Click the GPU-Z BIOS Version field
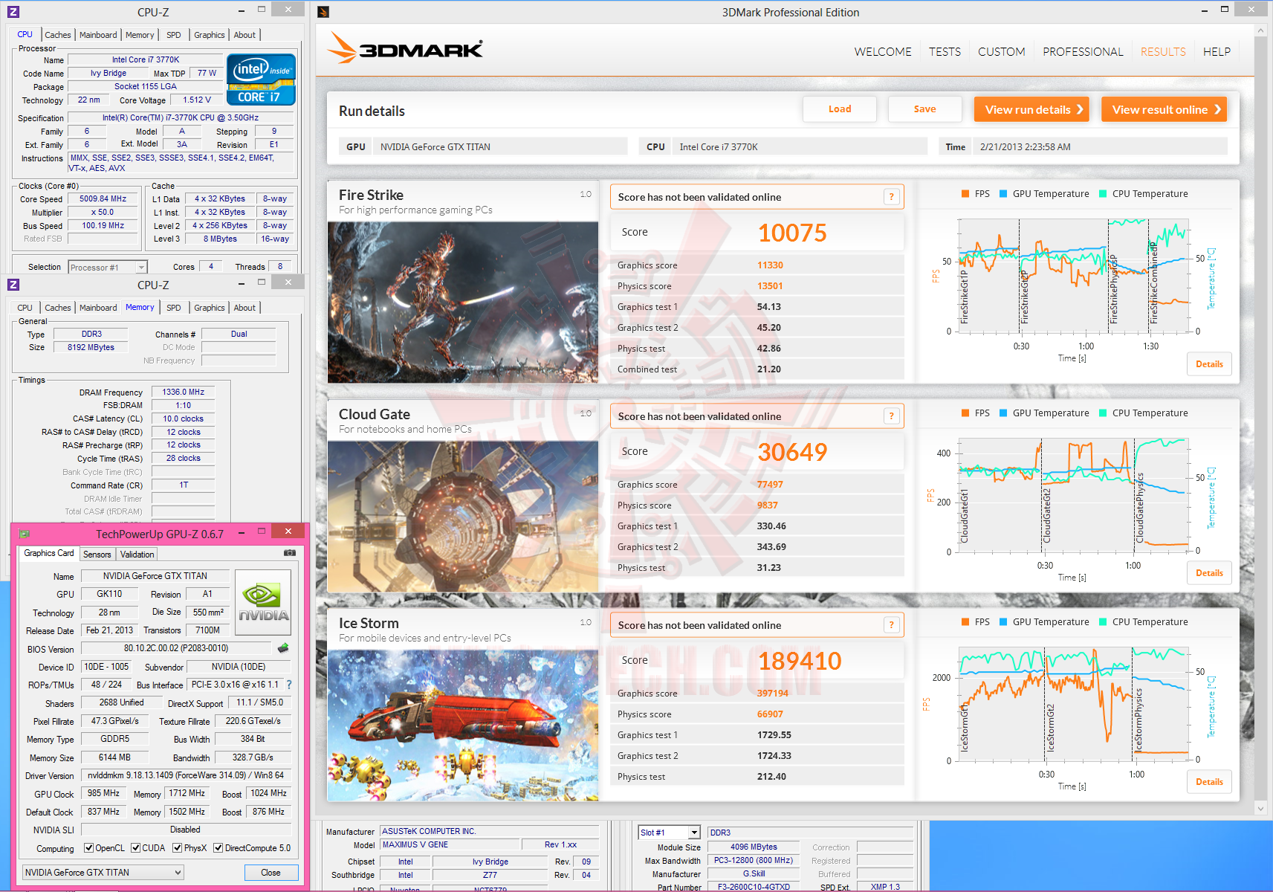The width and height of the screenshot is (1273, 892). 176,648
